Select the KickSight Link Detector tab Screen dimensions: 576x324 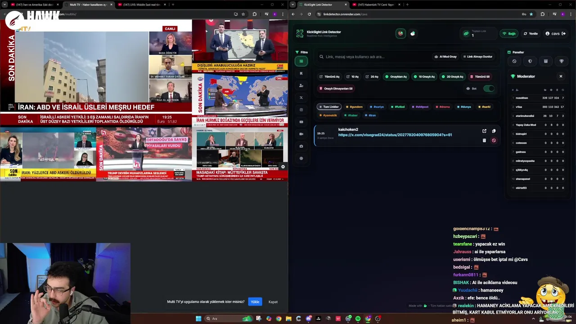pos(323,4)
